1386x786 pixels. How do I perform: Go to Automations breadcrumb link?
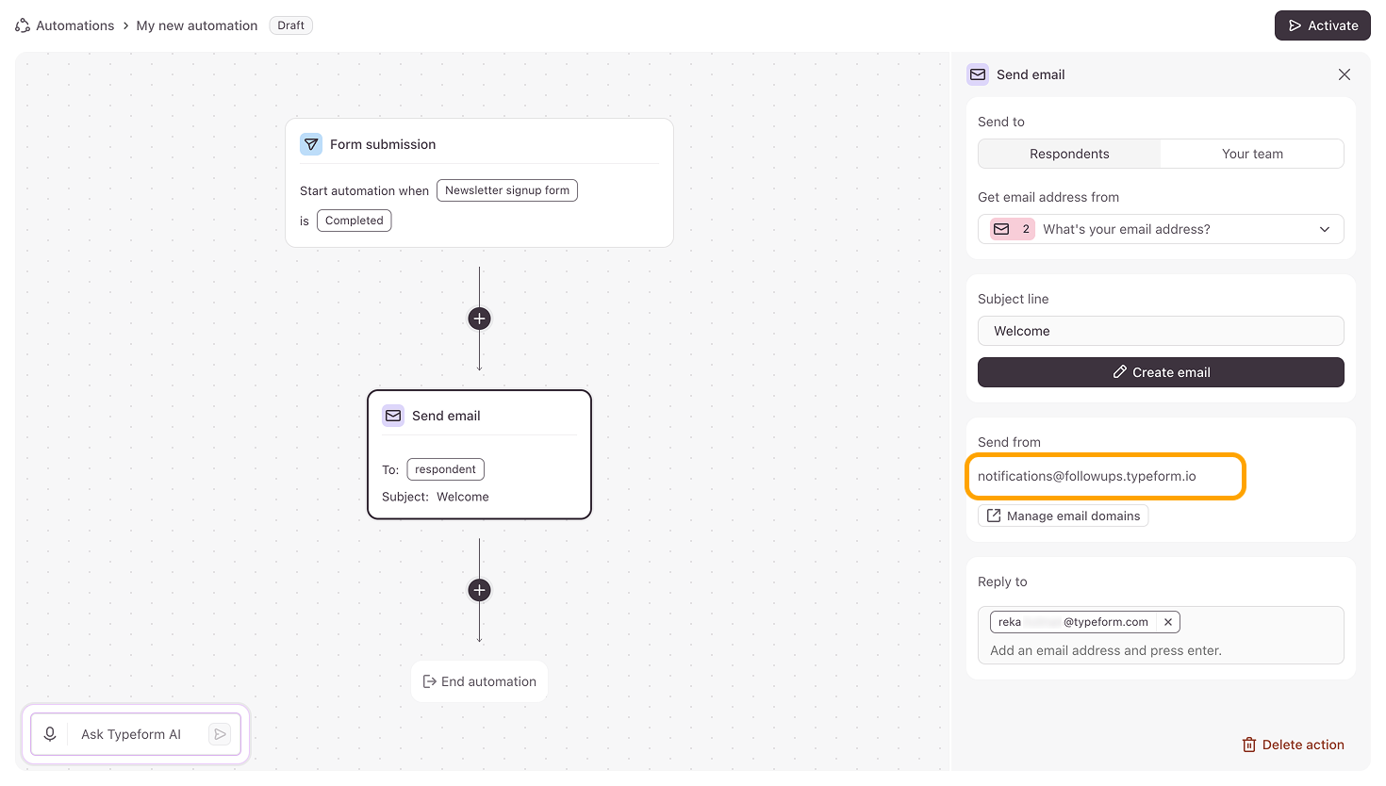(74, 25)
